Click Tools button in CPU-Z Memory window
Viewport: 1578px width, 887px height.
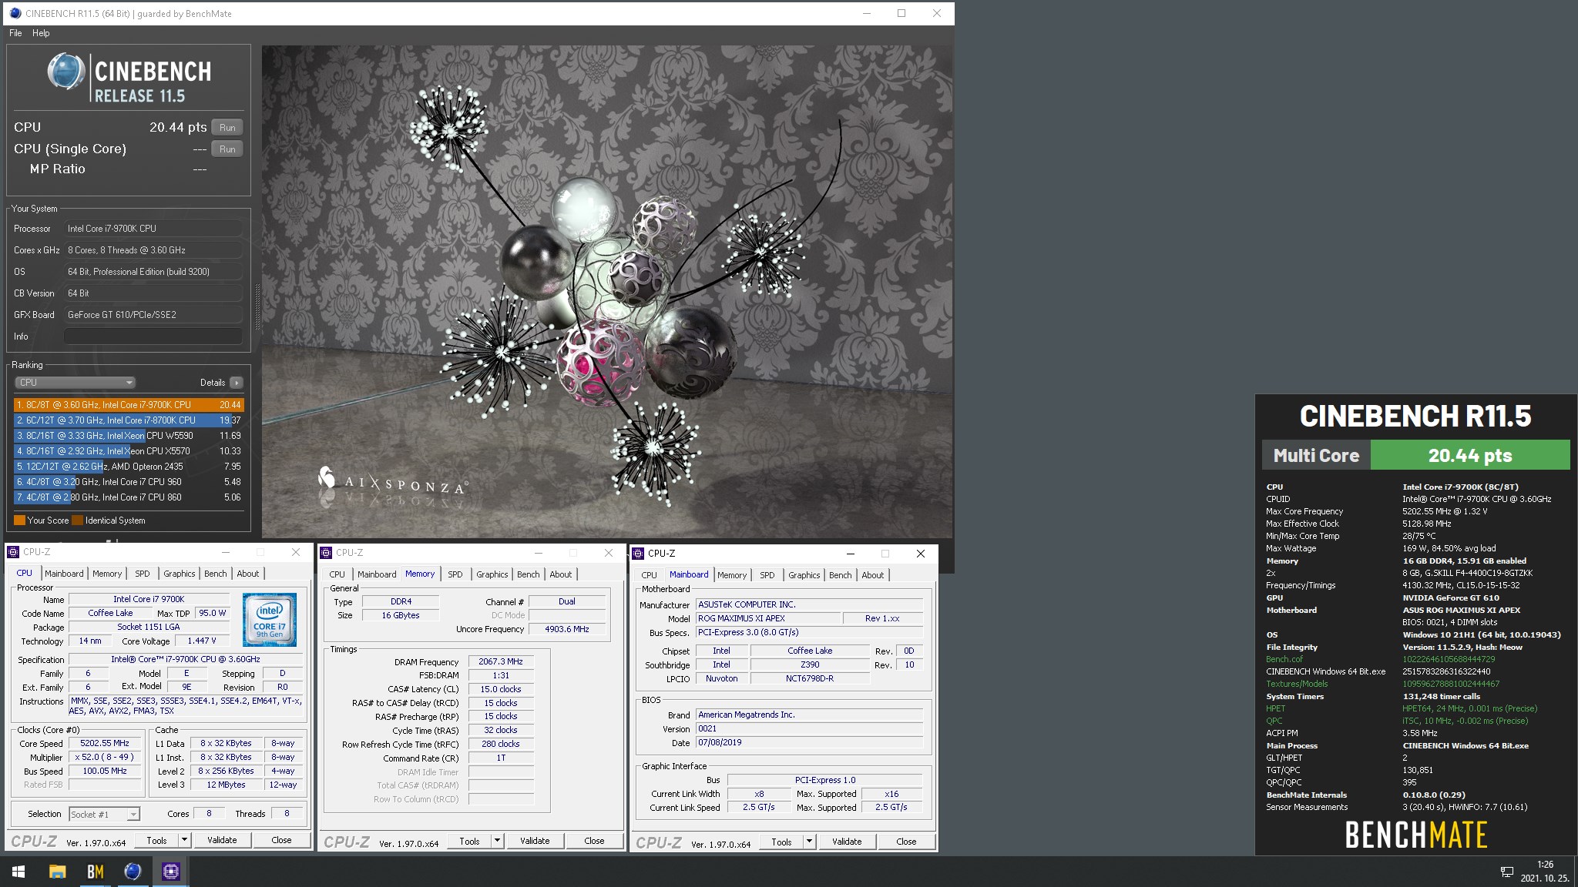pyautogui.click(x=469, y=841)
